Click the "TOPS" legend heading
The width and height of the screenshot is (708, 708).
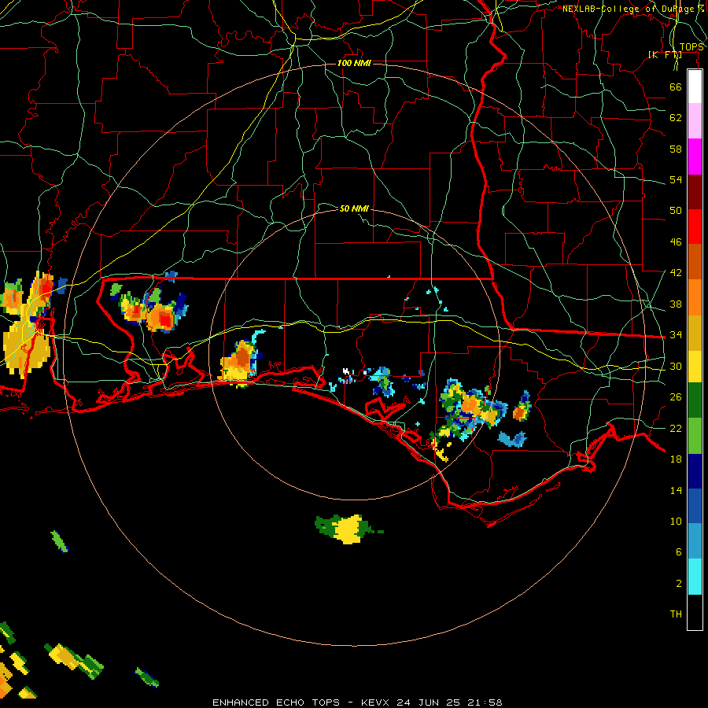point(691,47)
